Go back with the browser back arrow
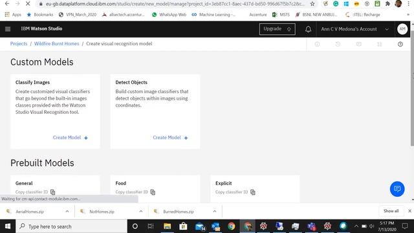This screenshot has width=414, height=233. pos(7,4)
